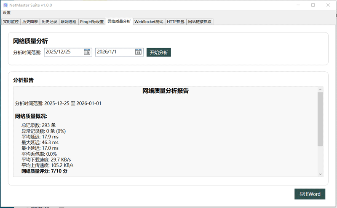The image size is (337, 208).
Task: Select the HTTP抓包 tab
Action: (175, 22)
